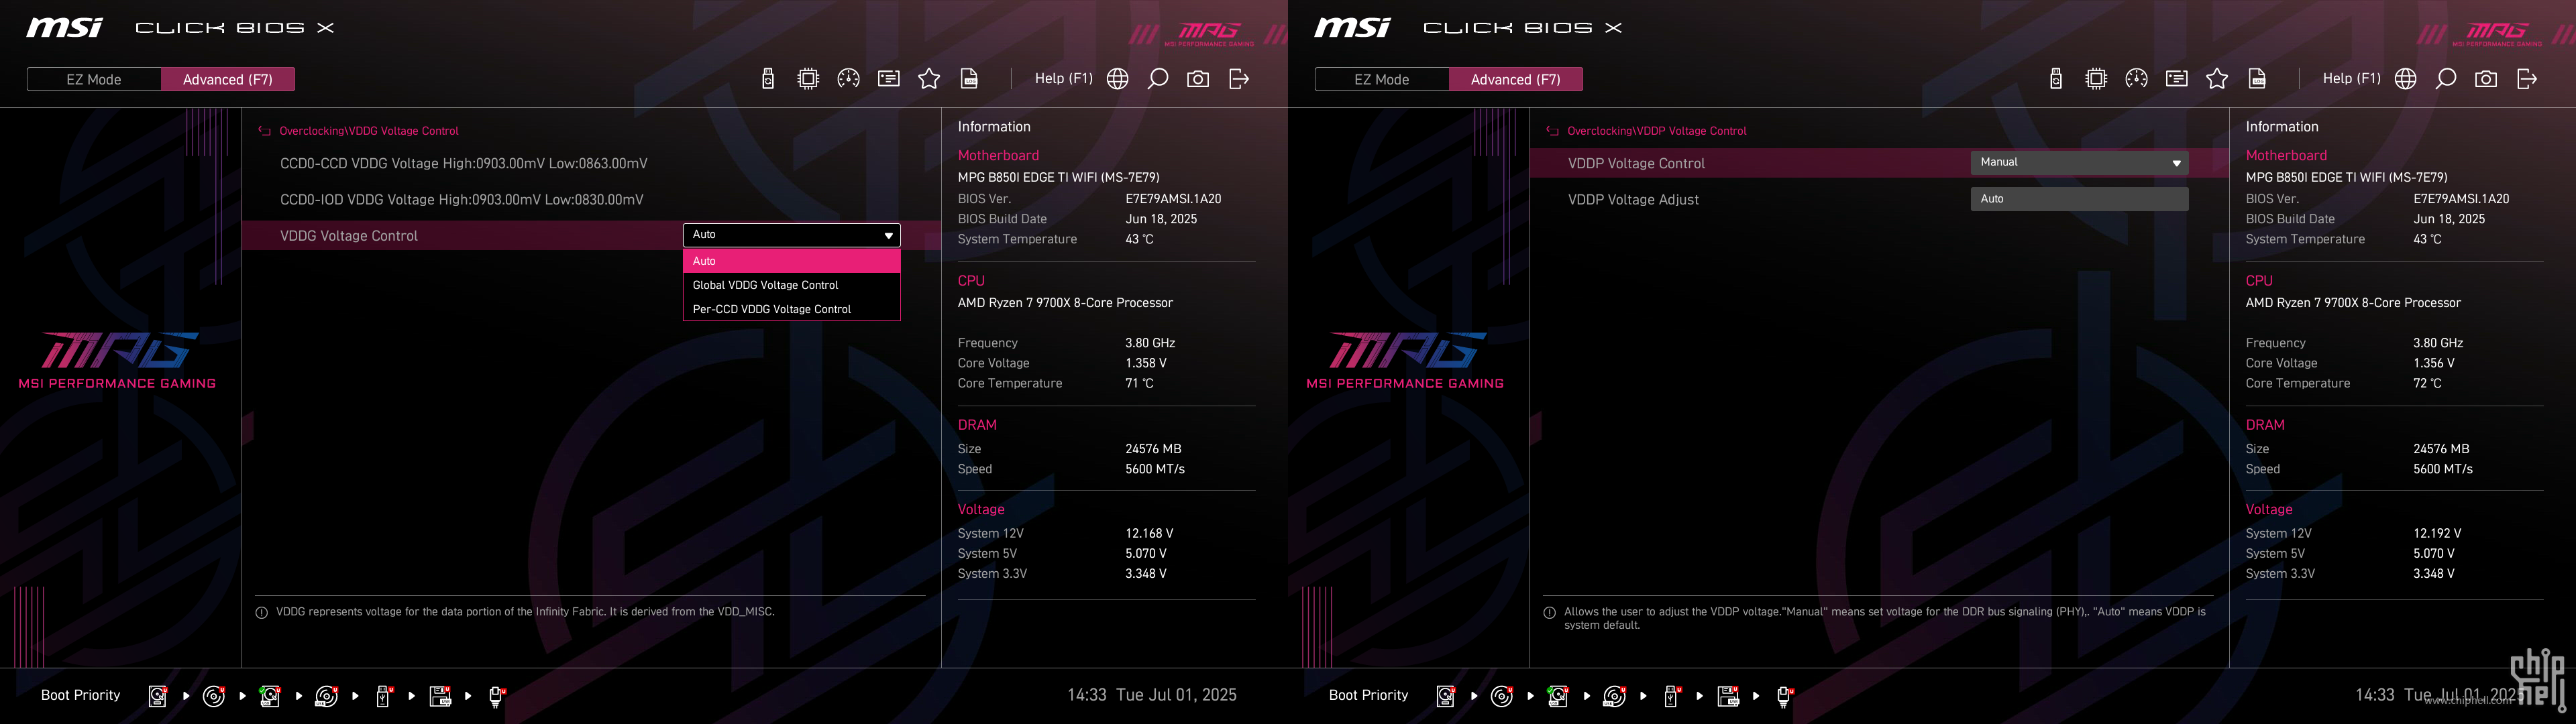
Task: Select USB floppy boot device in left Boot Priority
Action: (x=440, y=696)
